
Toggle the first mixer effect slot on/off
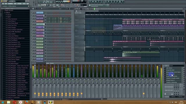click(165, 68)
